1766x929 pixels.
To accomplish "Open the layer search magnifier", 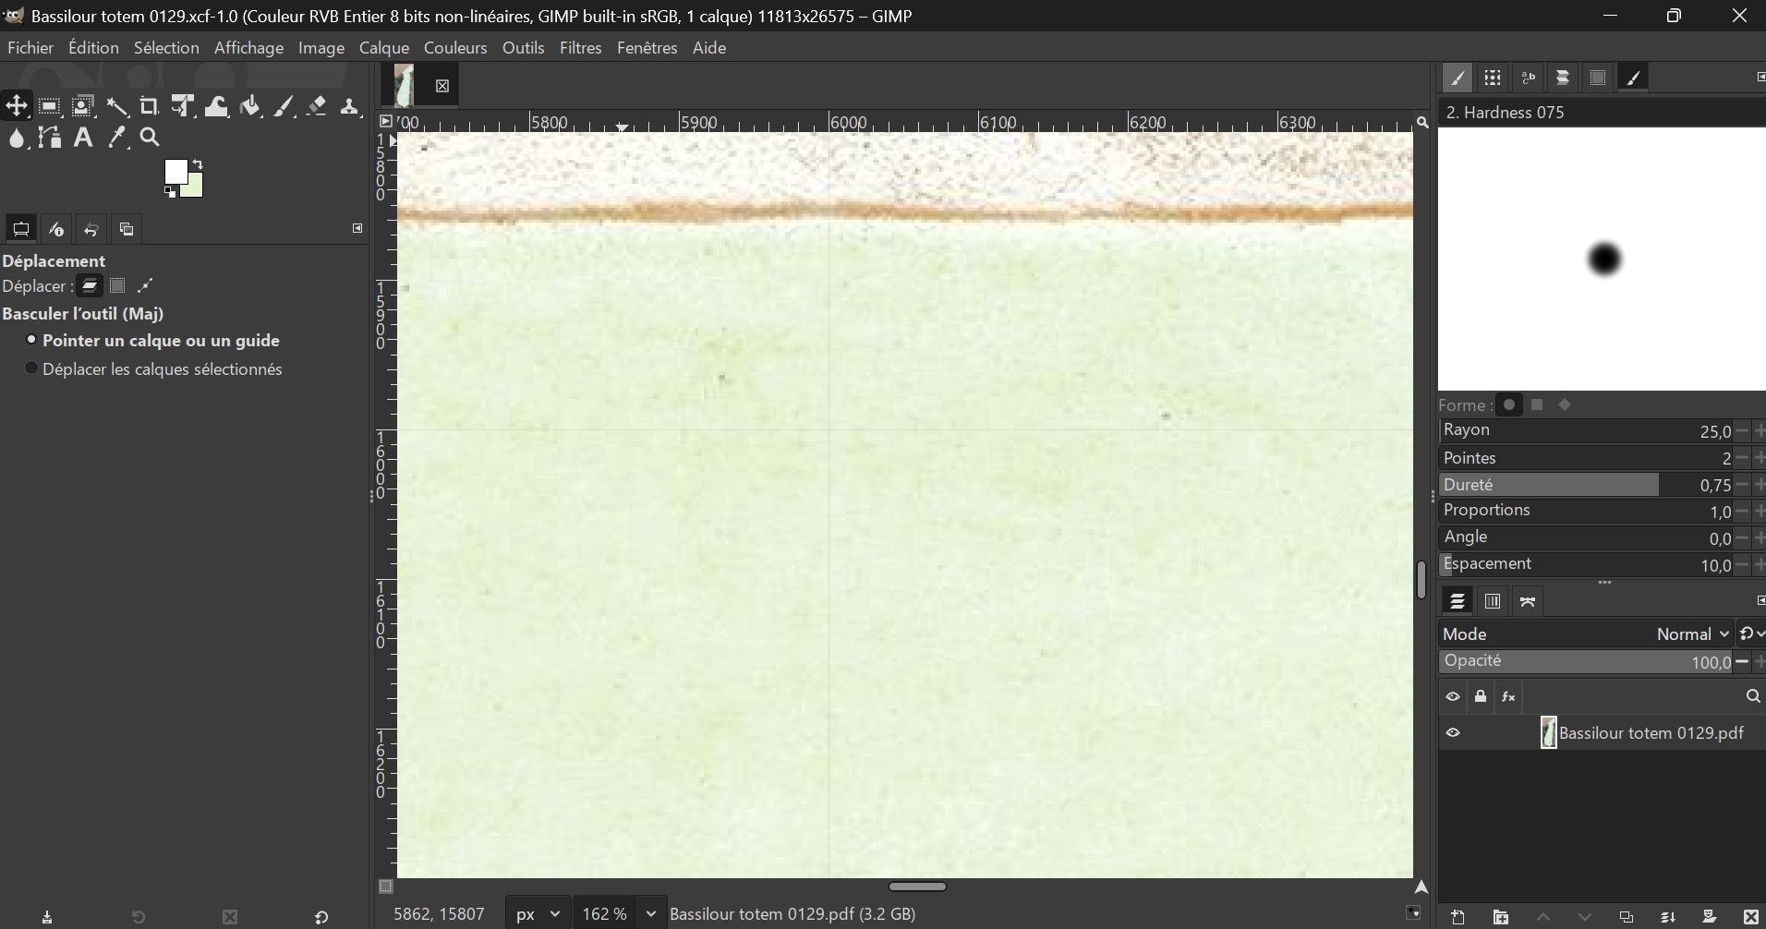I will pyautogui.click(x=1753, y=696).
